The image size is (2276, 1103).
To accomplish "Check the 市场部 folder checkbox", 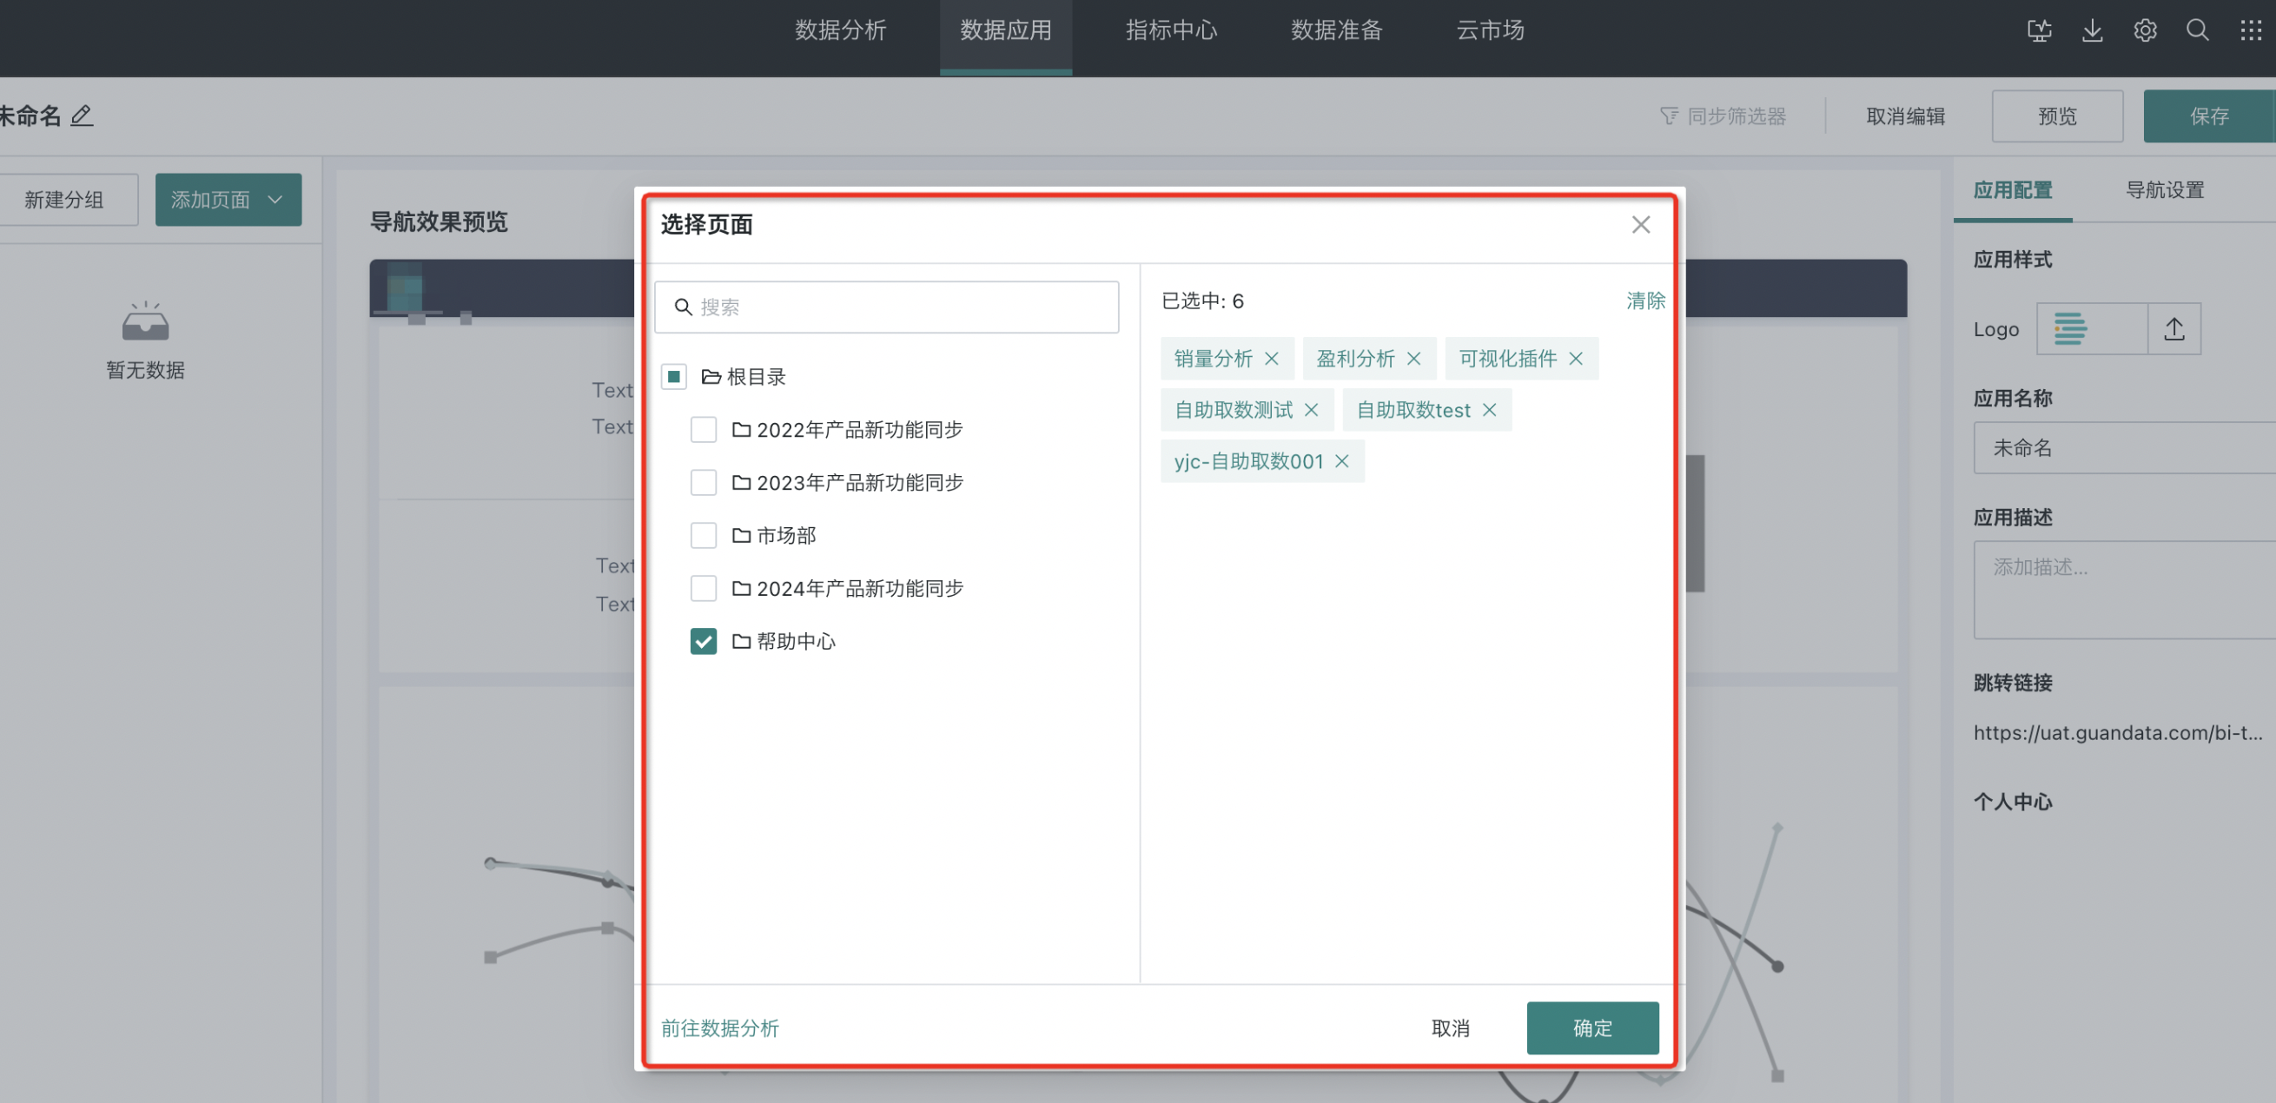I will [x=704, y=535].
